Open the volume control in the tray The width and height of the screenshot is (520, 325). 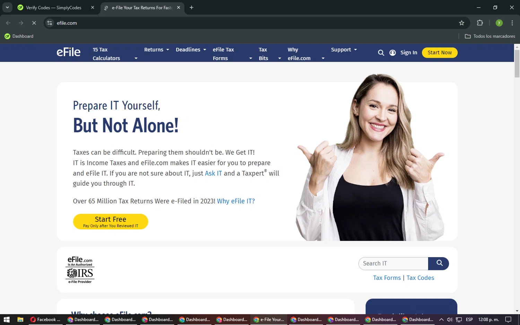[450, 319]
